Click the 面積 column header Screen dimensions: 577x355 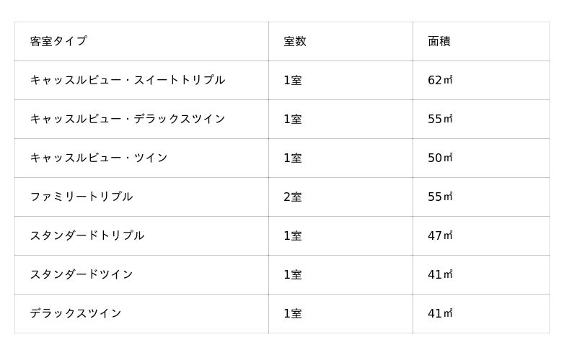click(439, 41)
